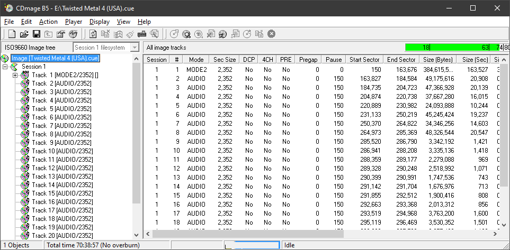Click the audio disc icon beside Track 5

tap(24, 109)
